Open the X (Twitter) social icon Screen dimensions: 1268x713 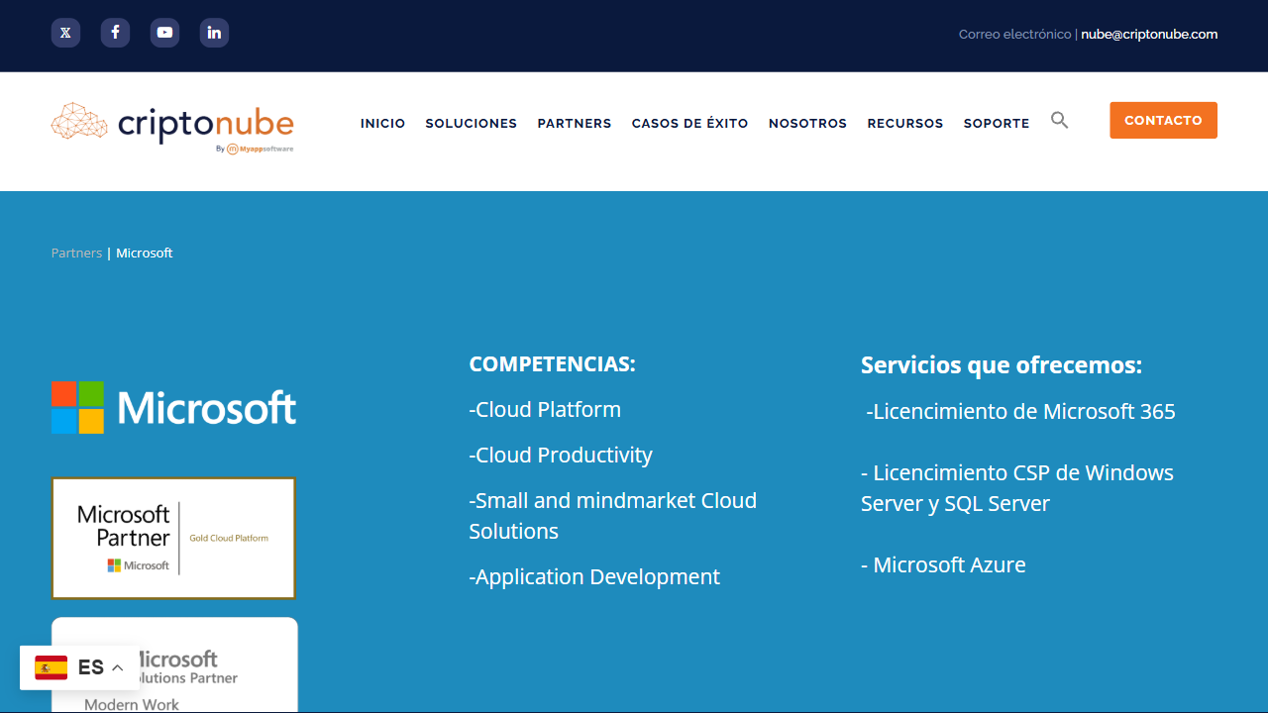click(65, 33)
